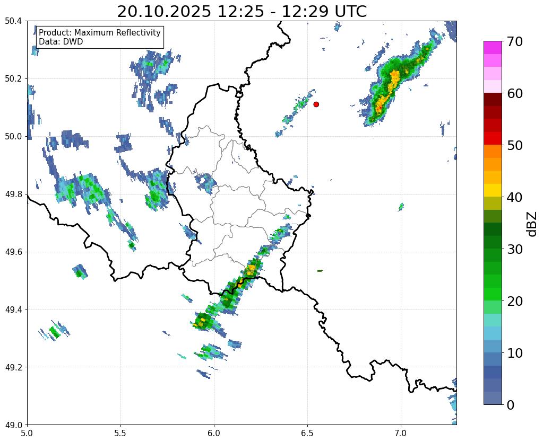Click the 'Product: Maximum Reflectivity' legend line
This screenshot has height=442, width=543.
(x=100, y=32)
